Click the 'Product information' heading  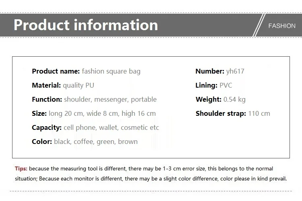tap(86, 25)
